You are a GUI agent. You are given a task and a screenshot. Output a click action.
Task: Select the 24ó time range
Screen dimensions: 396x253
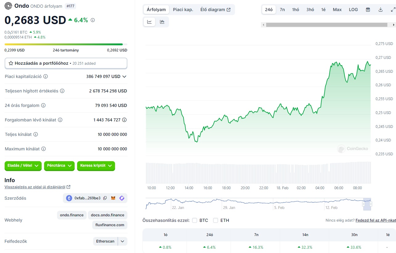(269, 10)
